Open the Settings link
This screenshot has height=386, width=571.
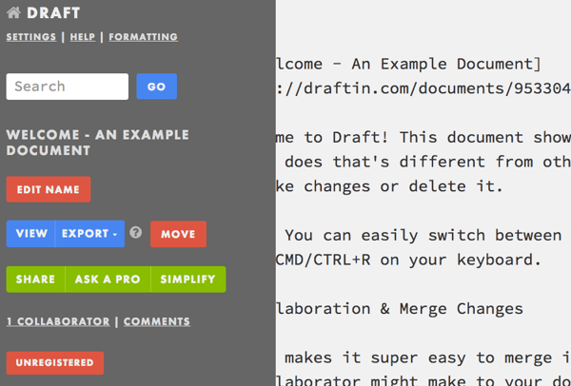(31, 37)
